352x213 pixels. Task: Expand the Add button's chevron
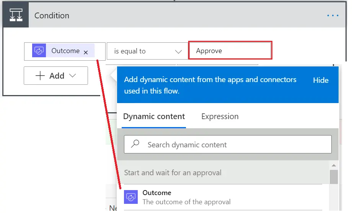(73, 76)
